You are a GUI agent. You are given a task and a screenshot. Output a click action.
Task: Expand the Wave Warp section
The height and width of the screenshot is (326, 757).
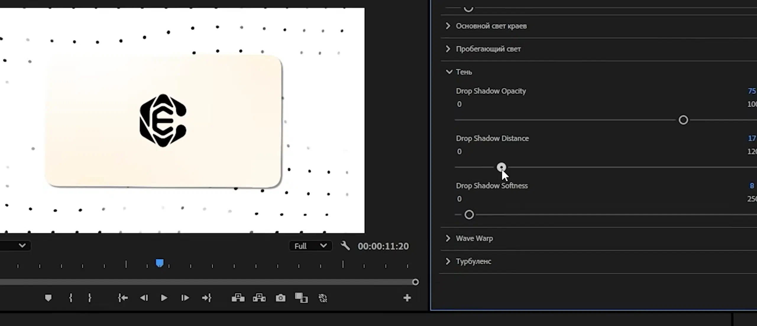(448, 238)
